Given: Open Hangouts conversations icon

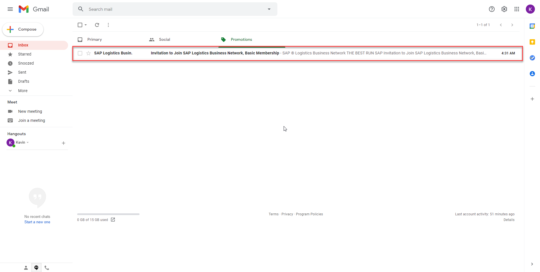Looking at the screenshot, I should (36, 268).
